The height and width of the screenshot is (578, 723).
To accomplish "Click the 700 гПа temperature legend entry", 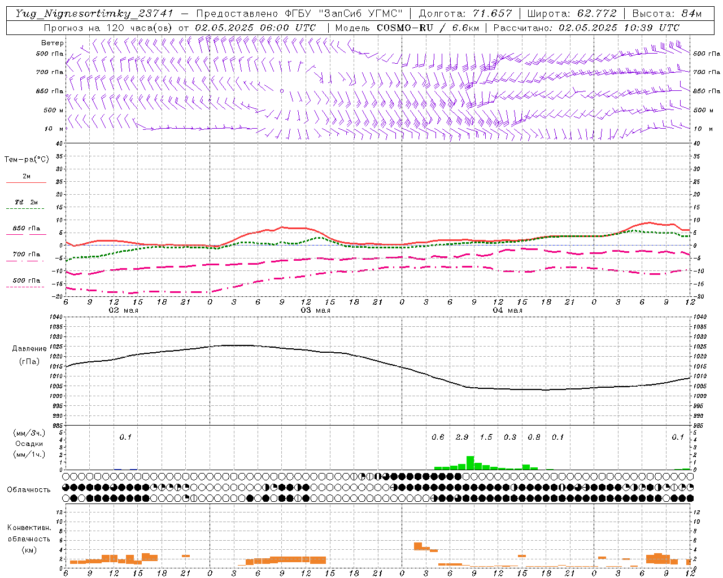I will (26, 255).
